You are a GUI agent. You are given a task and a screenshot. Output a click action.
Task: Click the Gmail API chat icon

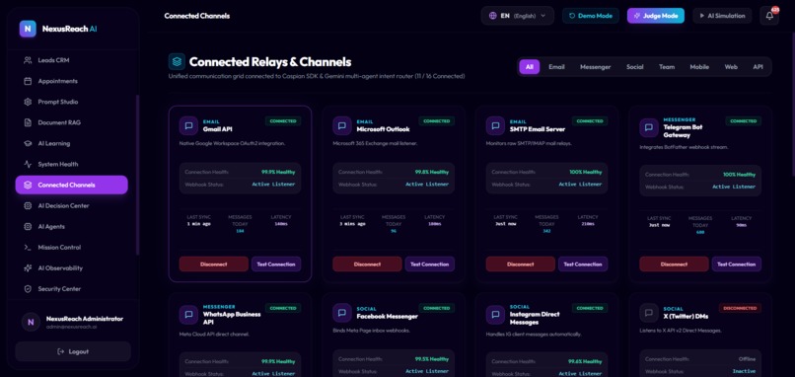pyautogui.click(x=188, y=126)
